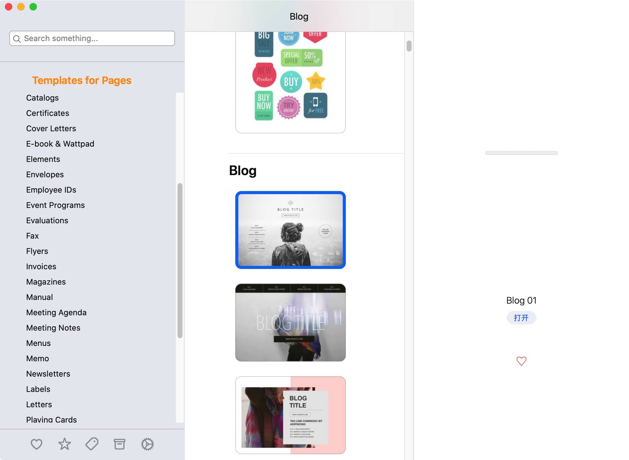Viewport: 629px width, 460px height.
Task: Click the Tag/Label icon in bottom toolbar
Action: (92, 444)
